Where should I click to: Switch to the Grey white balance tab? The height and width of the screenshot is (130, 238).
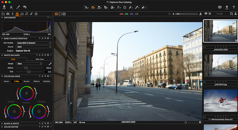[x=13, y=59]
